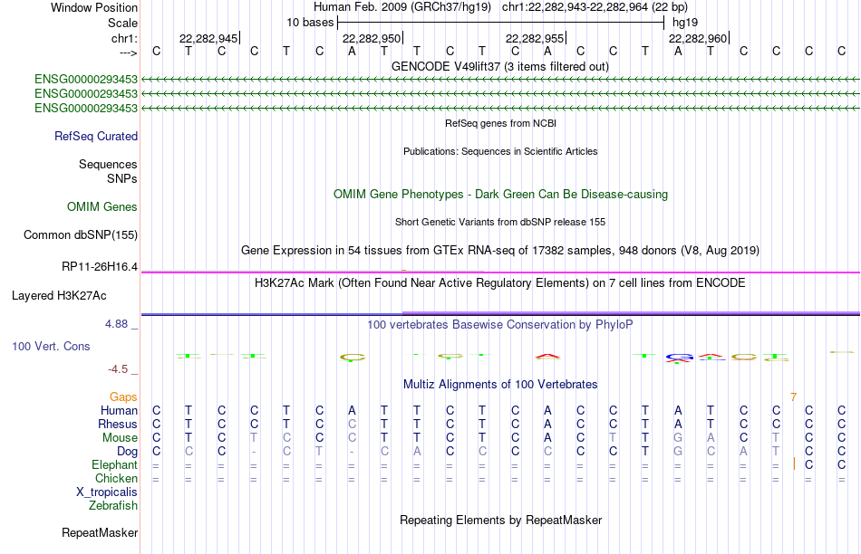Click the Window Position track label
The image size is (861, 554).
point(94,7)
